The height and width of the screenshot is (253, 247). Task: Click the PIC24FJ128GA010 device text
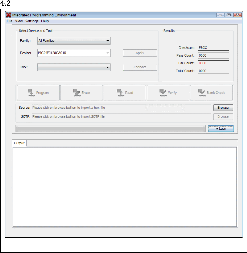click(x=52, y=53)
